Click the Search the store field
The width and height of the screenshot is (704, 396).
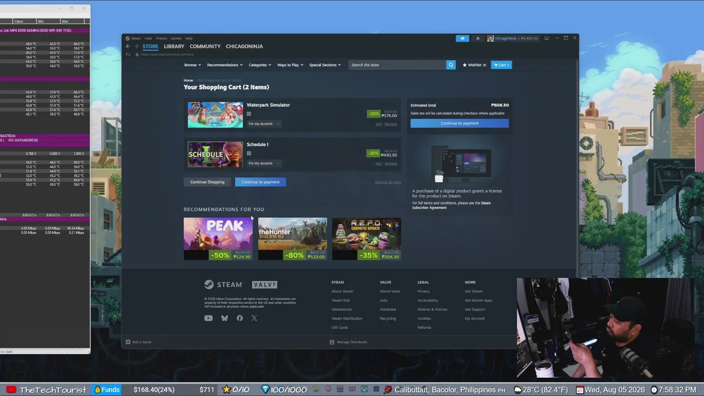398,65
